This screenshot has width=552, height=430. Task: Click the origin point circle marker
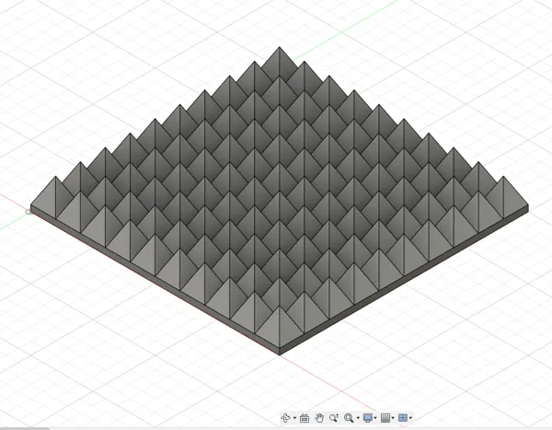[x=29, y=212]
